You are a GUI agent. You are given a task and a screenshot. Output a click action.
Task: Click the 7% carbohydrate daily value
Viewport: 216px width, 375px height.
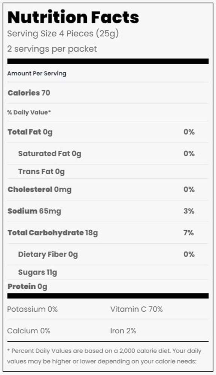pos(189,233)
